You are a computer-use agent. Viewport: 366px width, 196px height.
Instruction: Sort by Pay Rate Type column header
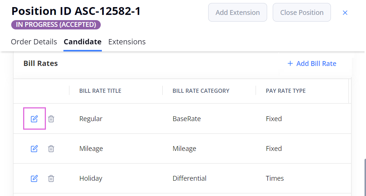coord(286,91)
